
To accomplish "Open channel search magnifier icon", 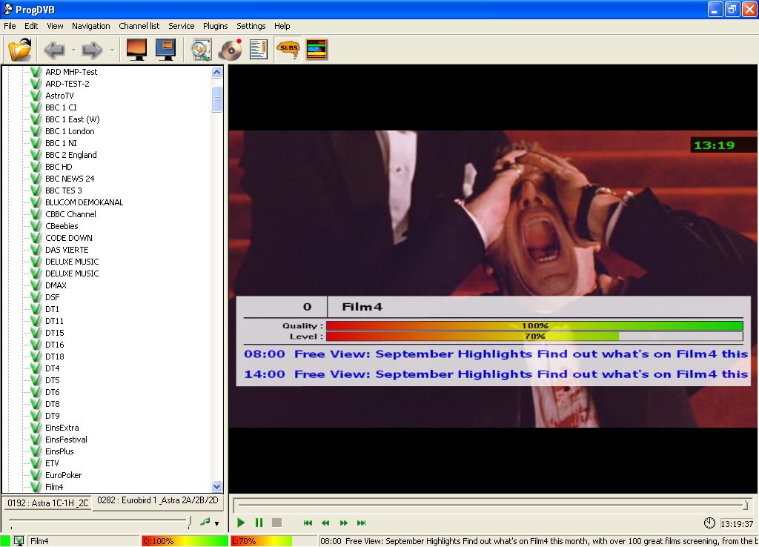I will (x=201, y=50).
